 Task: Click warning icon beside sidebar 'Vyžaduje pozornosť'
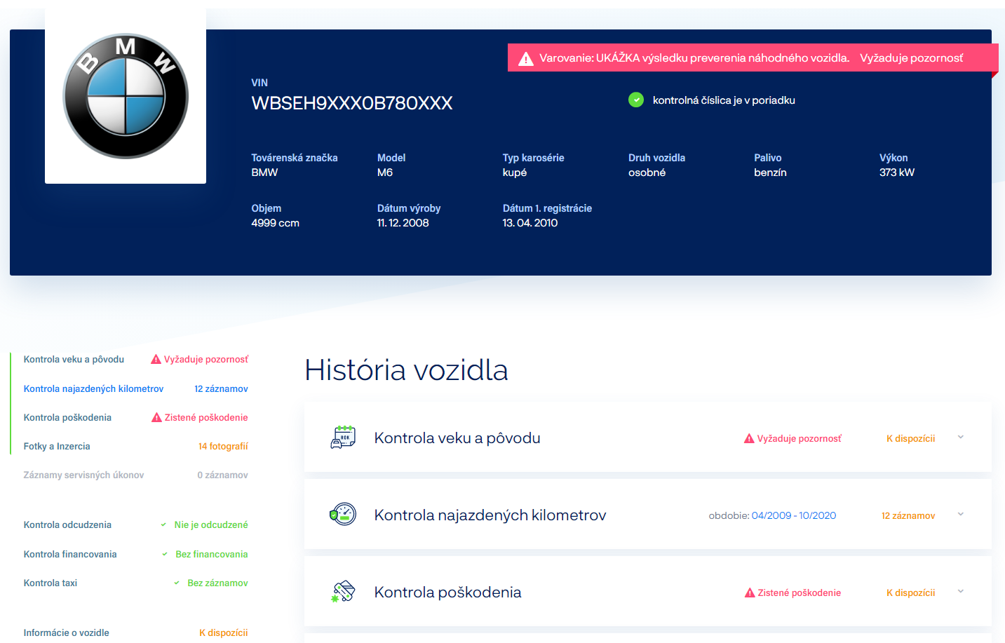click(156, 360)
